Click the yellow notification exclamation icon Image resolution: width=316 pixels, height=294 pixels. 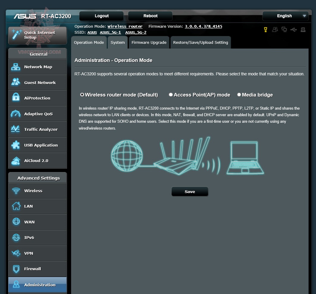[x=265, y=30]
